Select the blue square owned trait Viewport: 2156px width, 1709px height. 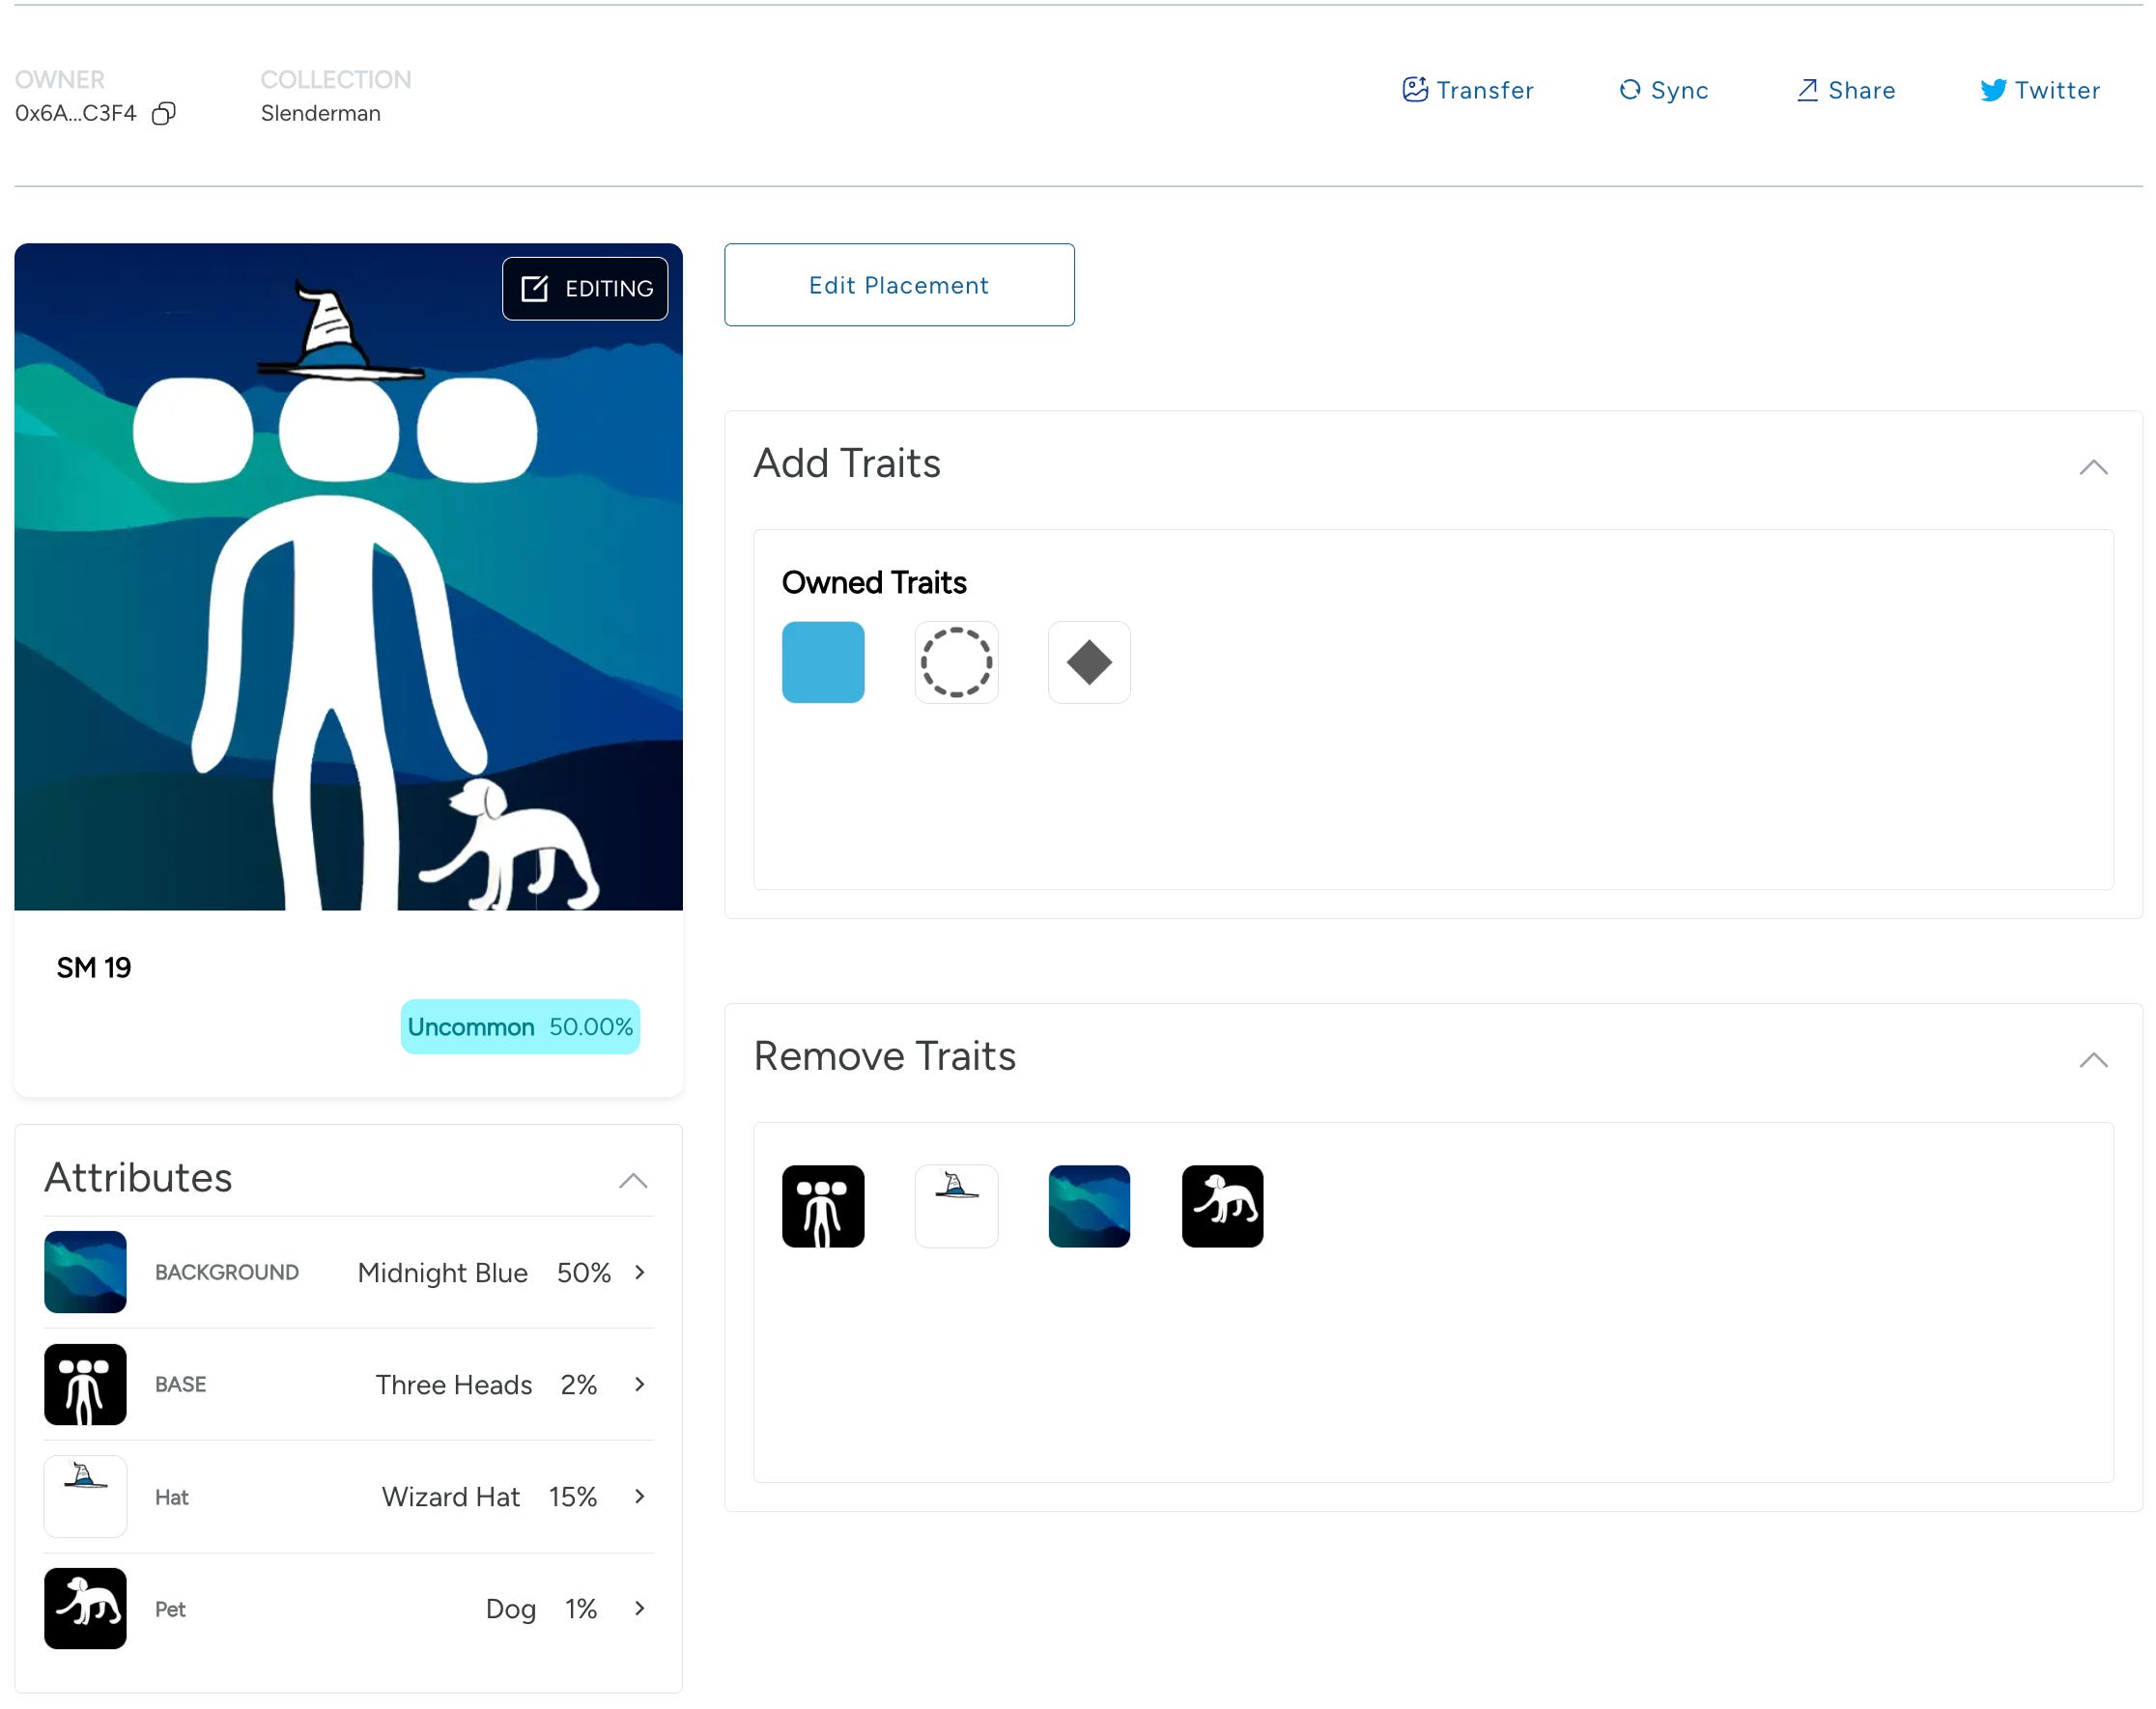coord(823,661)
